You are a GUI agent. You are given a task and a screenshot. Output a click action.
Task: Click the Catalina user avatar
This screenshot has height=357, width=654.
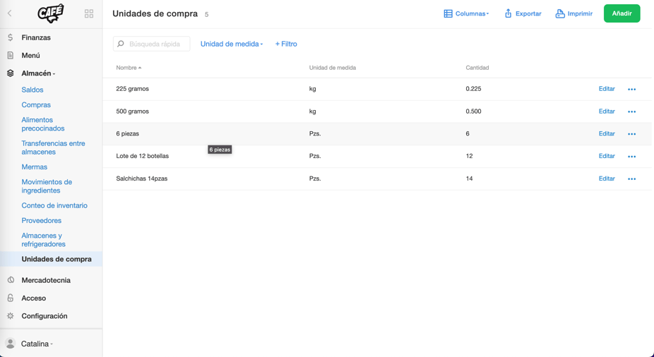coord(11,344)
